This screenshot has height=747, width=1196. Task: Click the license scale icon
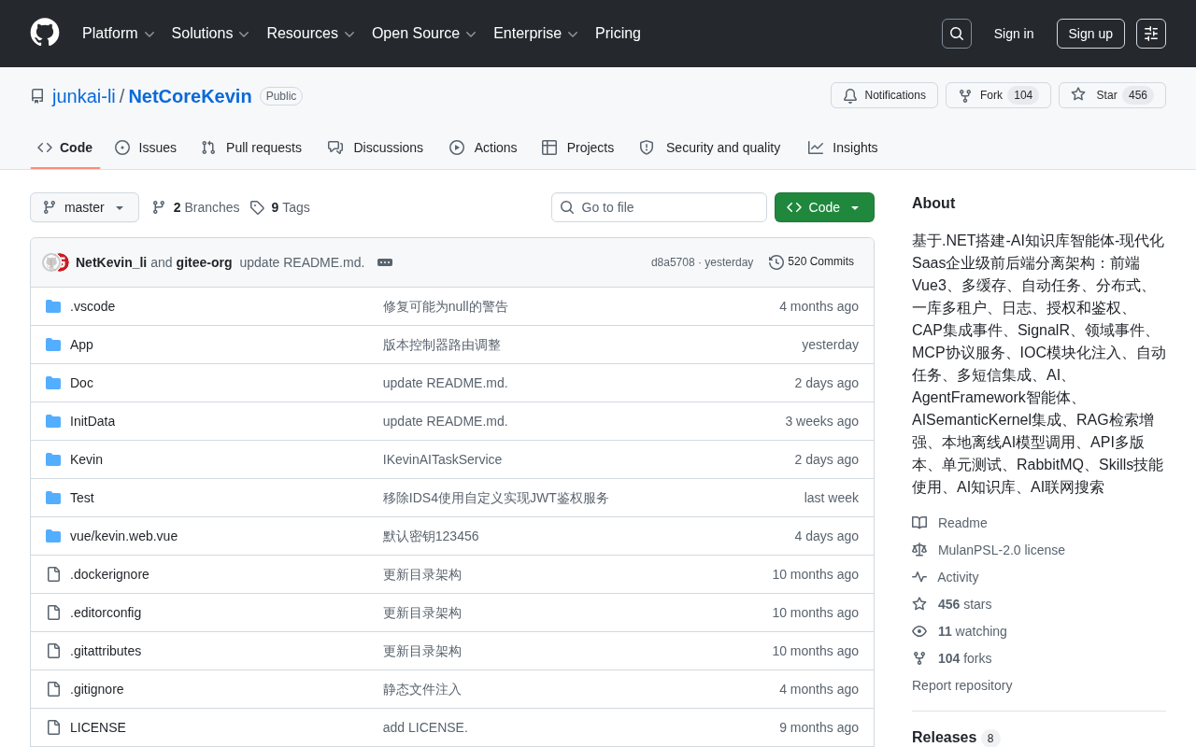(x=919, y=550)
